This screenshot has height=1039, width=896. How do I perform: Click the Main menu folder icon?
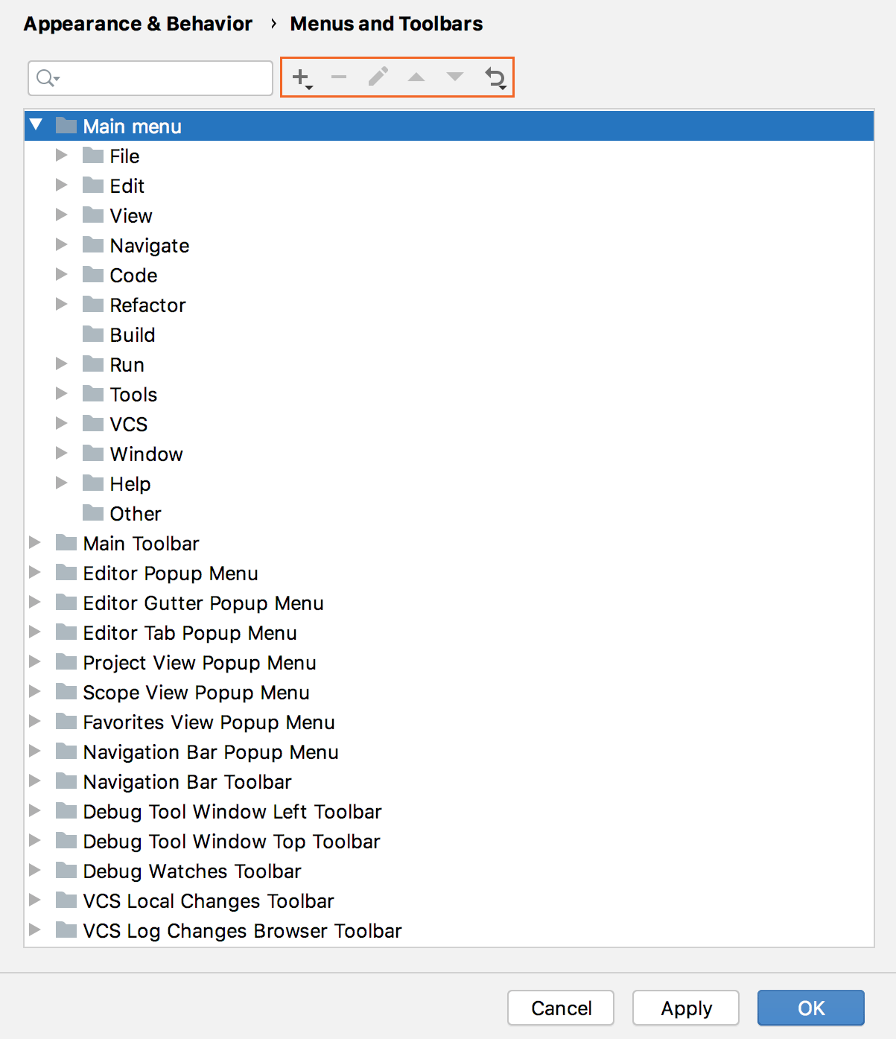coord(66,125)
